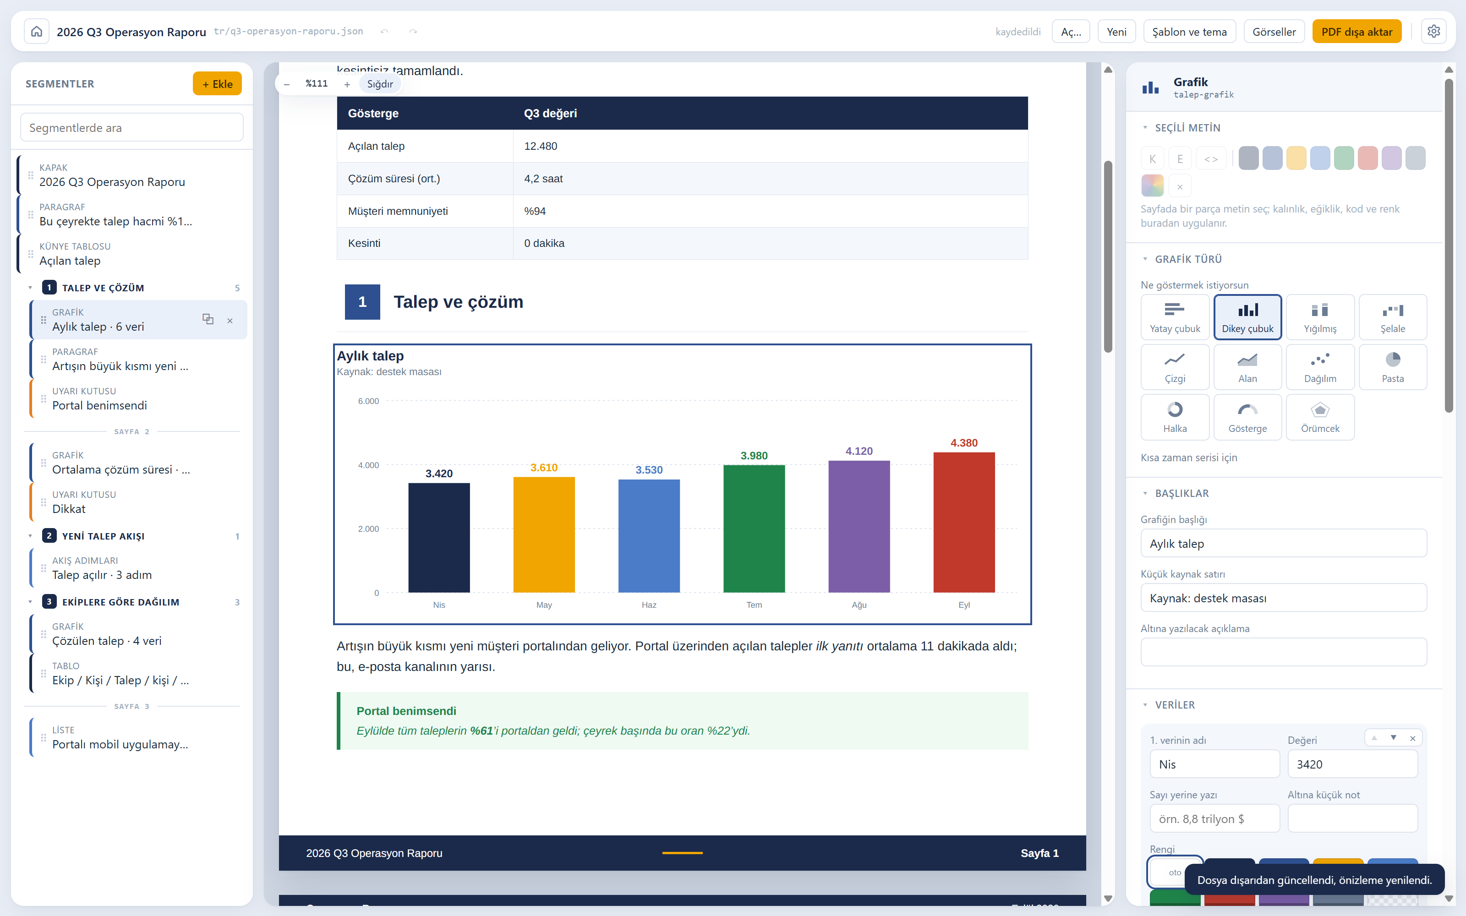The width and height of the screenshot is (1466, 916).
Task: Click the Segmentlerde ara search field
Action: [x=132, y=128]
